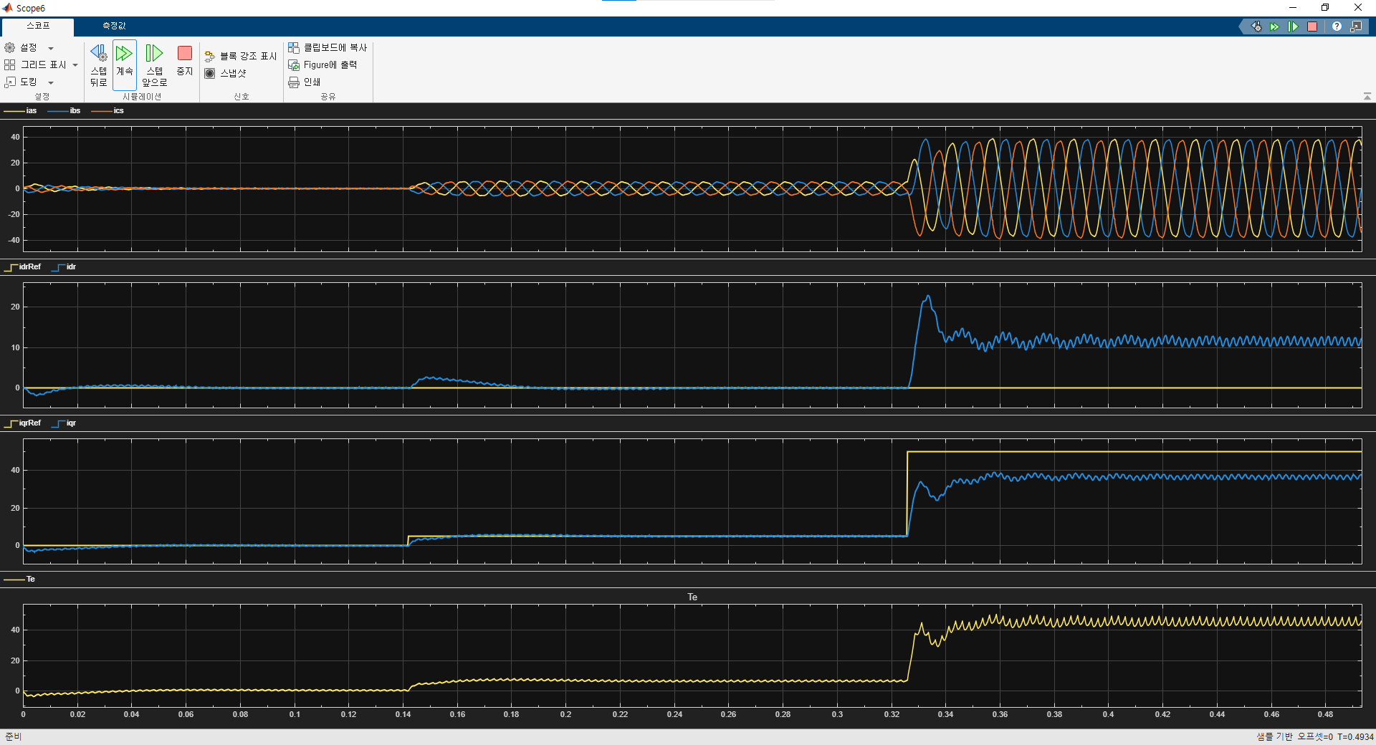Click the 도킹 dock button in ribbon
Image resolution: width=1376 pixels, height=745 pixels.
point(21,82)
